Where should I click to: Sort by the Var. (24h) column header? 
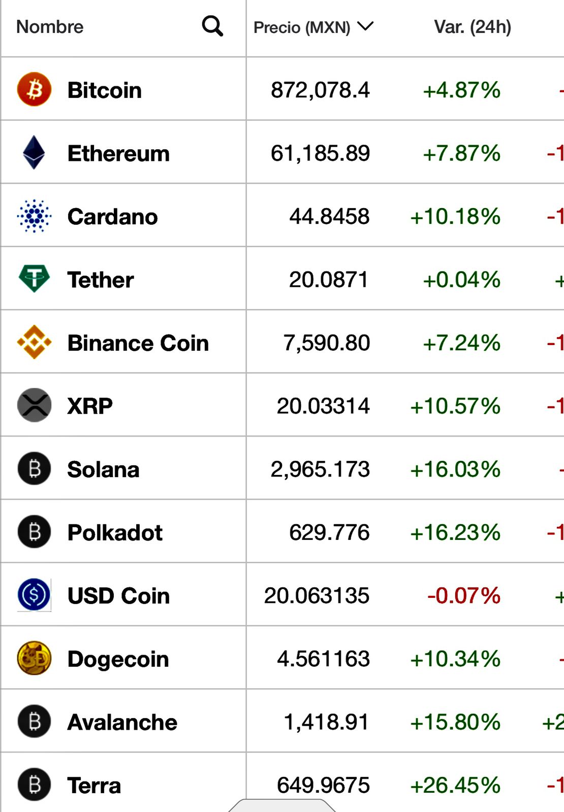coord(473,27)
